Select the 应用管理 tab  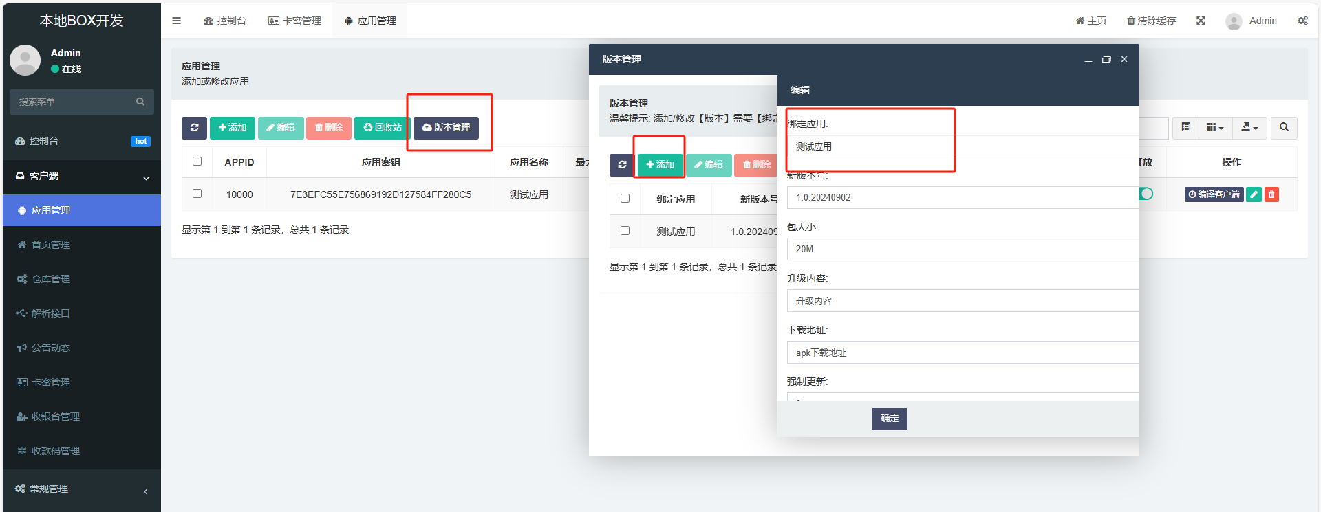[x=370, y=21]
